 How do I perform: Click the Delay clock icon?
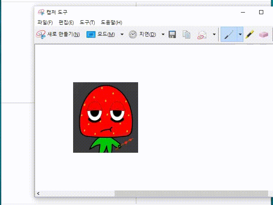click(x=133, y=34)
